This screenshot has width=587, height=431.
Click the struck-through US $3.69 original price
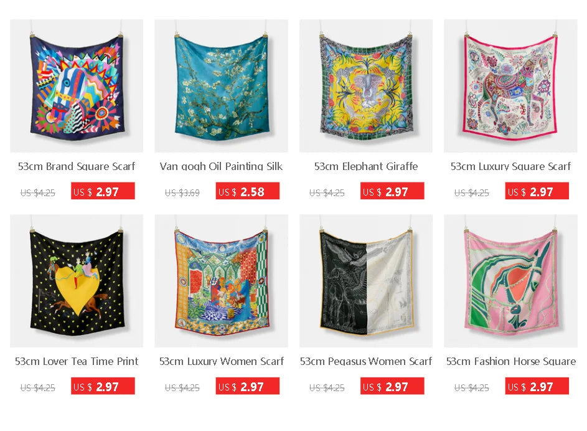(x=182, y=193)
